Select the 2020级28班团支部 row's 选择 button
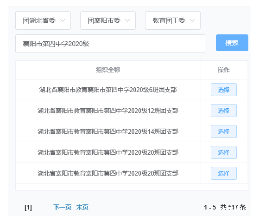Viewport: 259px width, 216px height. coord(224,173)
